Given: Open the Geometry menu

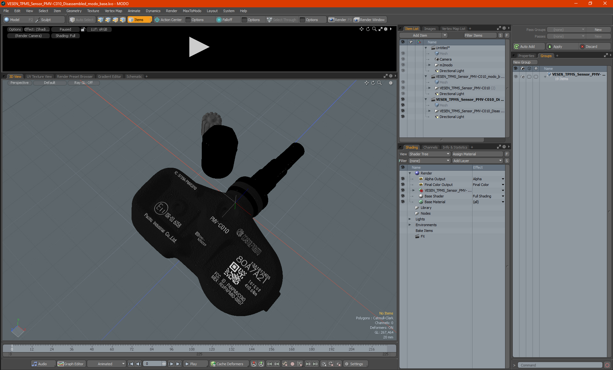Looking at the screenshot, I should pos(74,11).
